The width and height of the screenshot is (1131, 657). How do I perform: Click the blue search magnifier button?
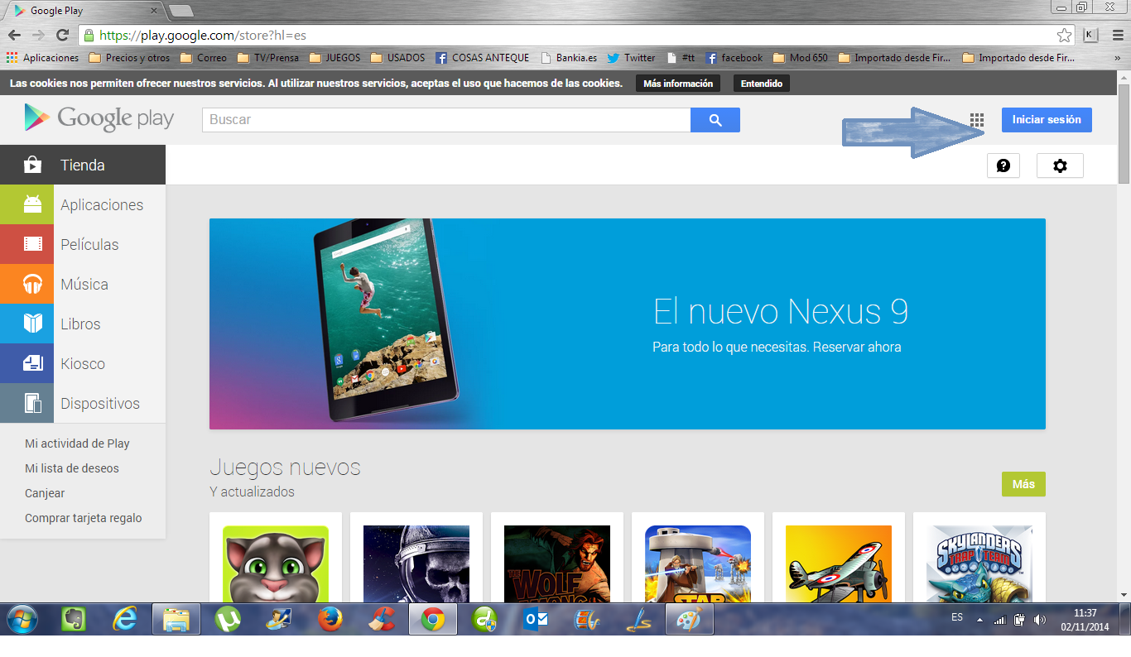(x=715, y=120)
